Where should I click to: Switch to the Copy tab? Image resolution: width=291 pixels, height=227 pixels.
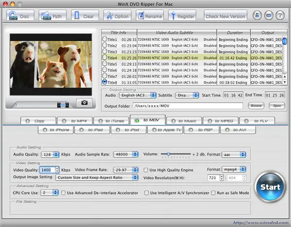coord(38,121)
